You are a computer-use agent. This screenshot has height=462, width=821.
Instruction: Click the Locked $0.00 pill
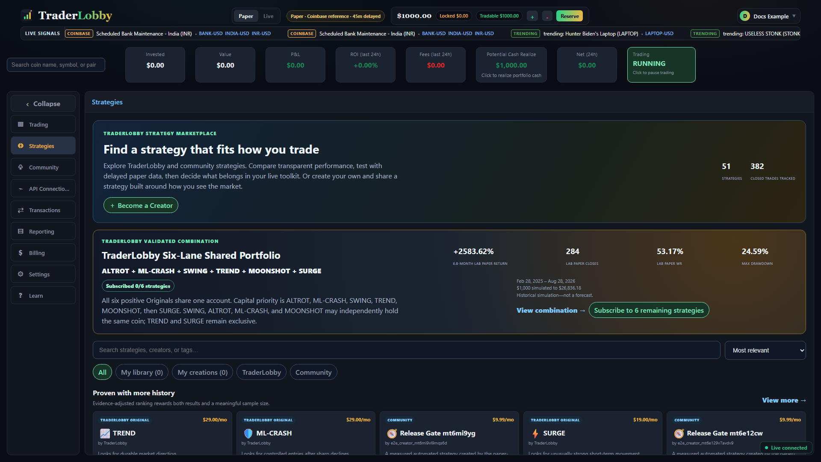[454, 16]
